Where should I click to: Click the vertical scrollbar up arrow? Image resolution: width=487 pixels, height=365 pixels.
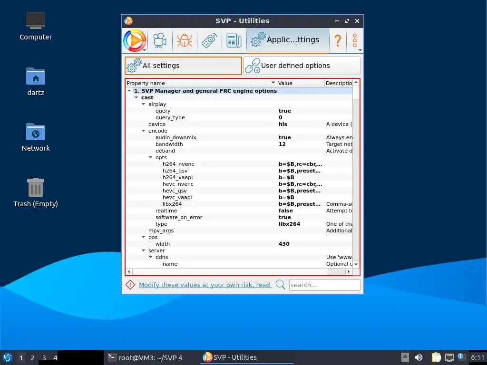356,83
